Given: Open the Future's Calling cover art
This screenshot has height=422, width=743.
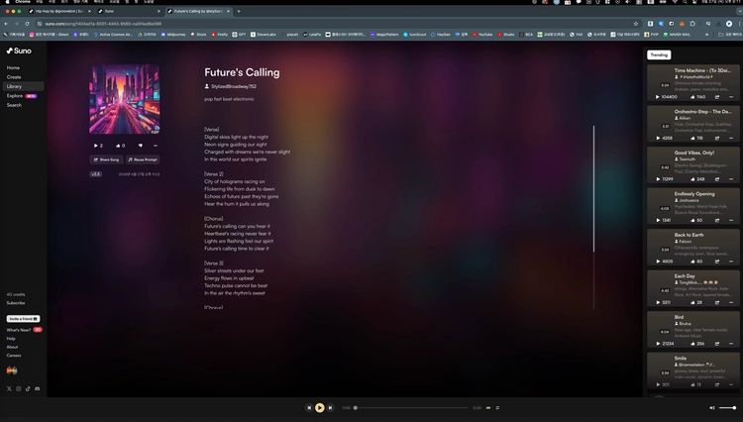Looking at the screenshot, I should (125, 99).
